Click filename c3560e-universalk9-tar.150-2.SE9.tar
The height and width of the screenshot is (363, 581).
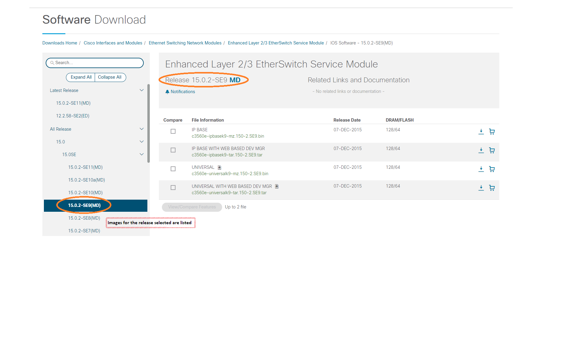[229, 193]
